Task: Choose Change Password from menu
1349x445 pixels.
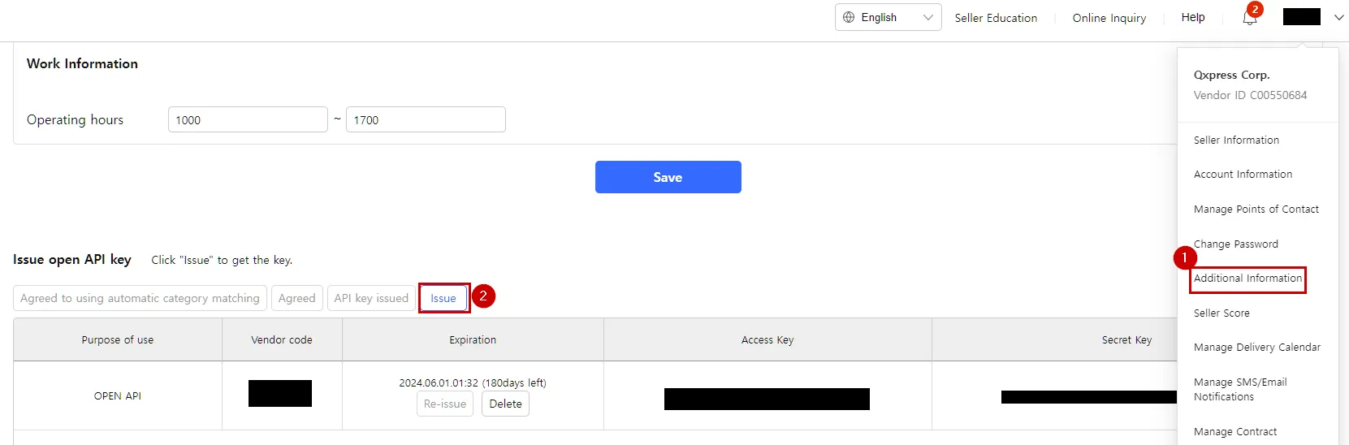Action: 1235,244
